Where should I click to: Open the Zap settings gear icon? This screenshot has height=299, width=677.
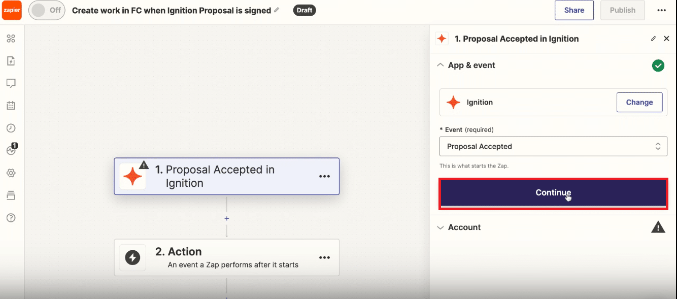coord(11,173)
